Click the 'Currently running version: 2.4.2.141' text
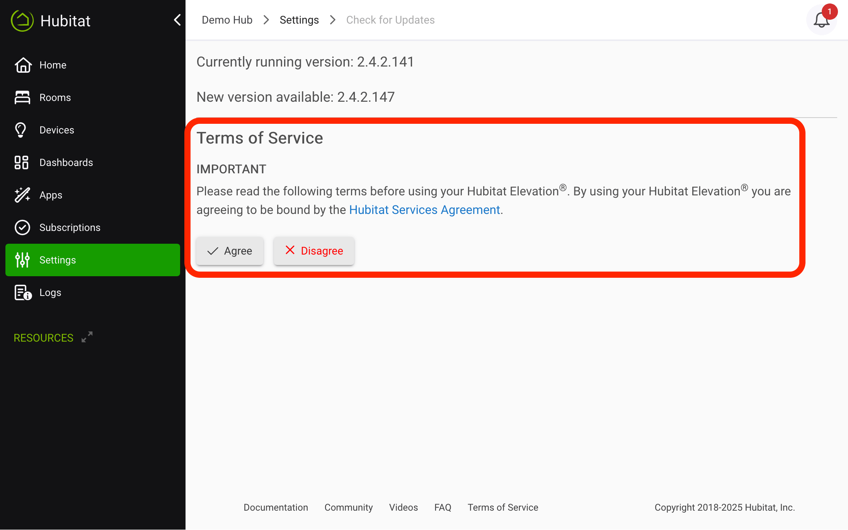Image resolution: width=848 pixels, height=530 pixels. [x=305, y=62]
